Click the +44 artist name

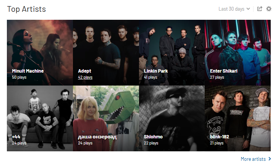[16, 137]
